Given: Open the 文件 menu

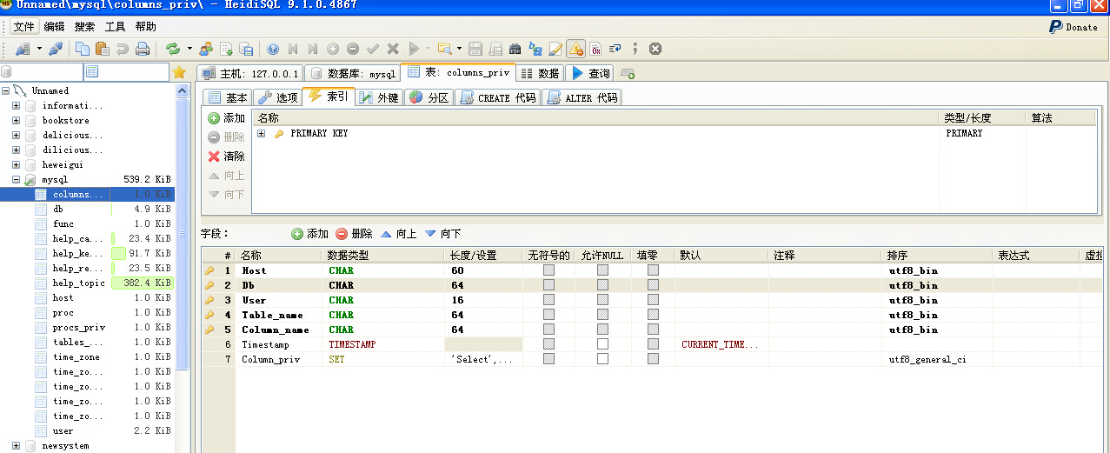Looking at the screenshot, I should pos(24,27).
